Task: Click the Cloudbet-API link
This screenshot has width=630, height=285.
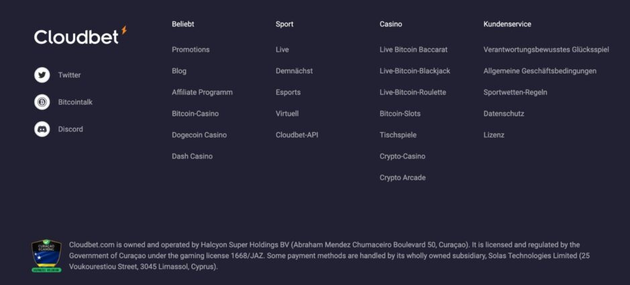Action: click(297, 135)
